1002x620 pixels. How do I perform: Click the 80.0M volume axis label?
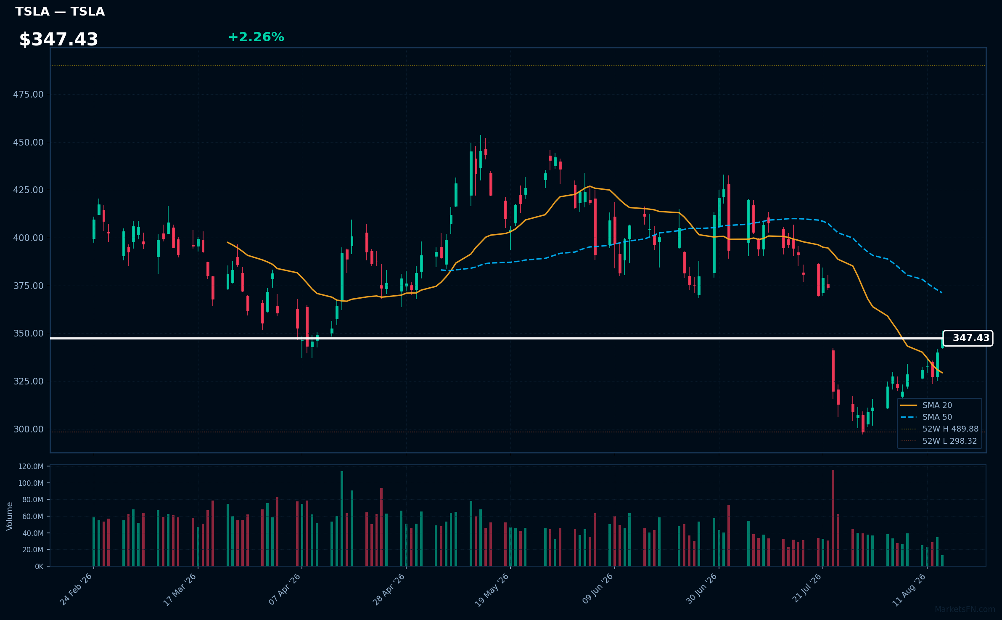pos(32,500)
